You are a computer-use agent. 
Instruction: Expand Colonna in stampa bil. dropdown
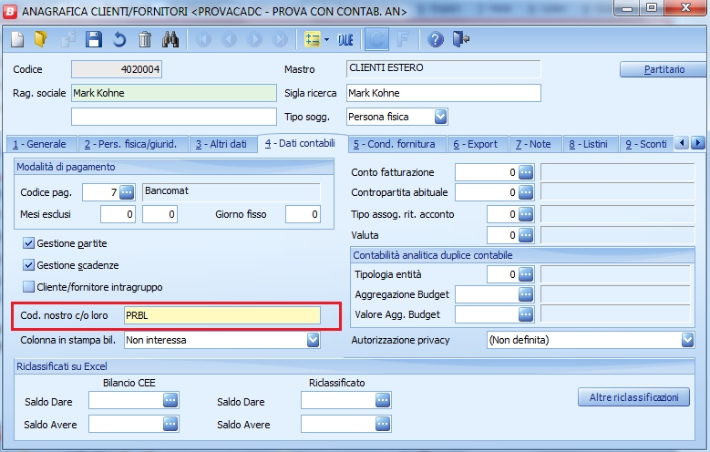(313, 340)
